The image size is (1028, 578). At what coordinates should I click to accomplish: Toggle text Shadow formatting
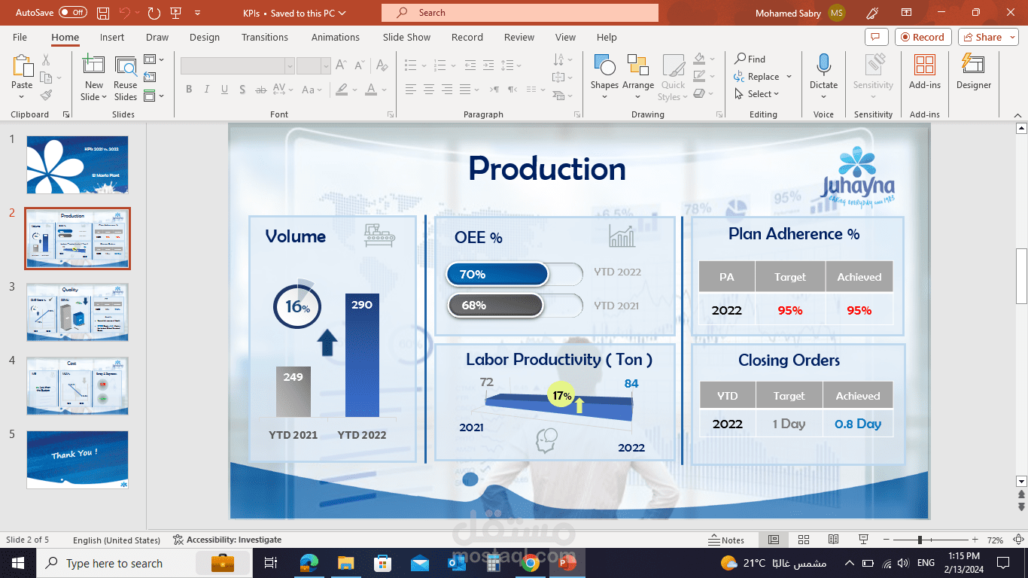pos(242,90)
